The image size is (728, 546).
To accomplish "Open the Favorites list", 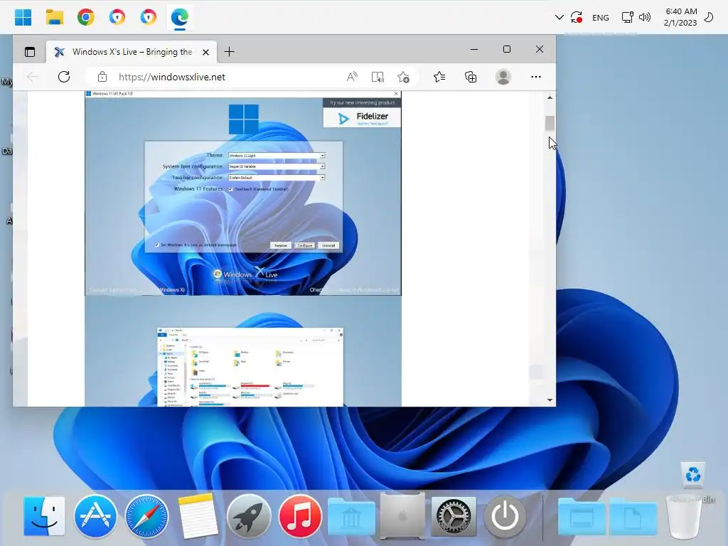I will pos(439,77).
